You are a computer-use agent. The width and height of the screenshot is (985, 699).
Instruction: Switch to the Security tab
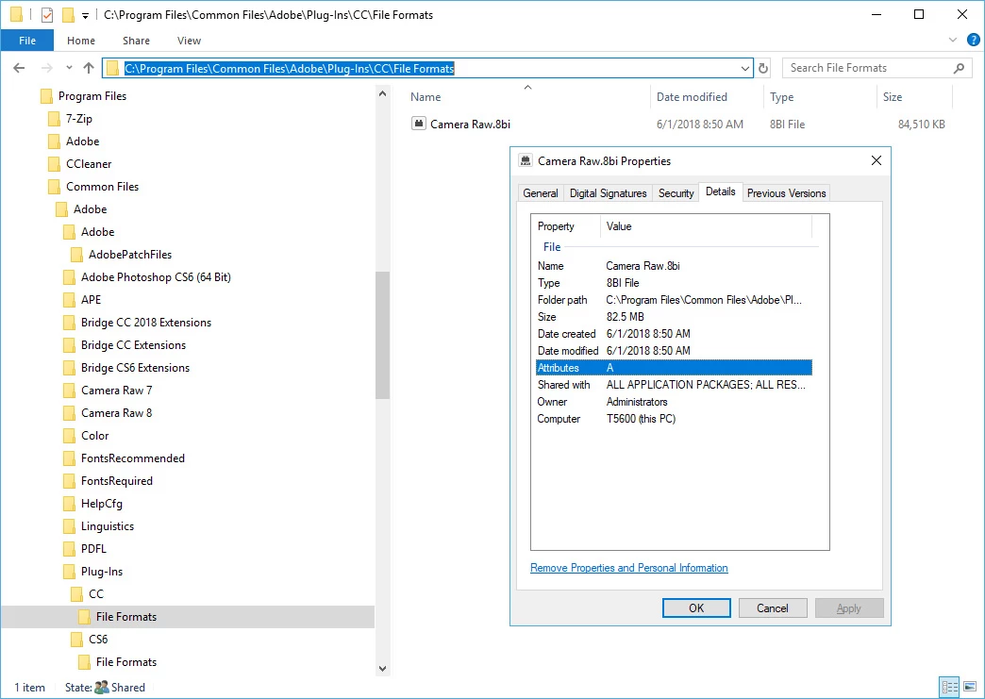(676, 193)
